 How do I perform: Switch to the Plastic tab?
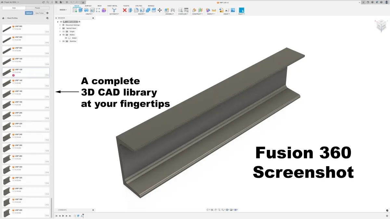pyautogui.click(x=126, y=6)
